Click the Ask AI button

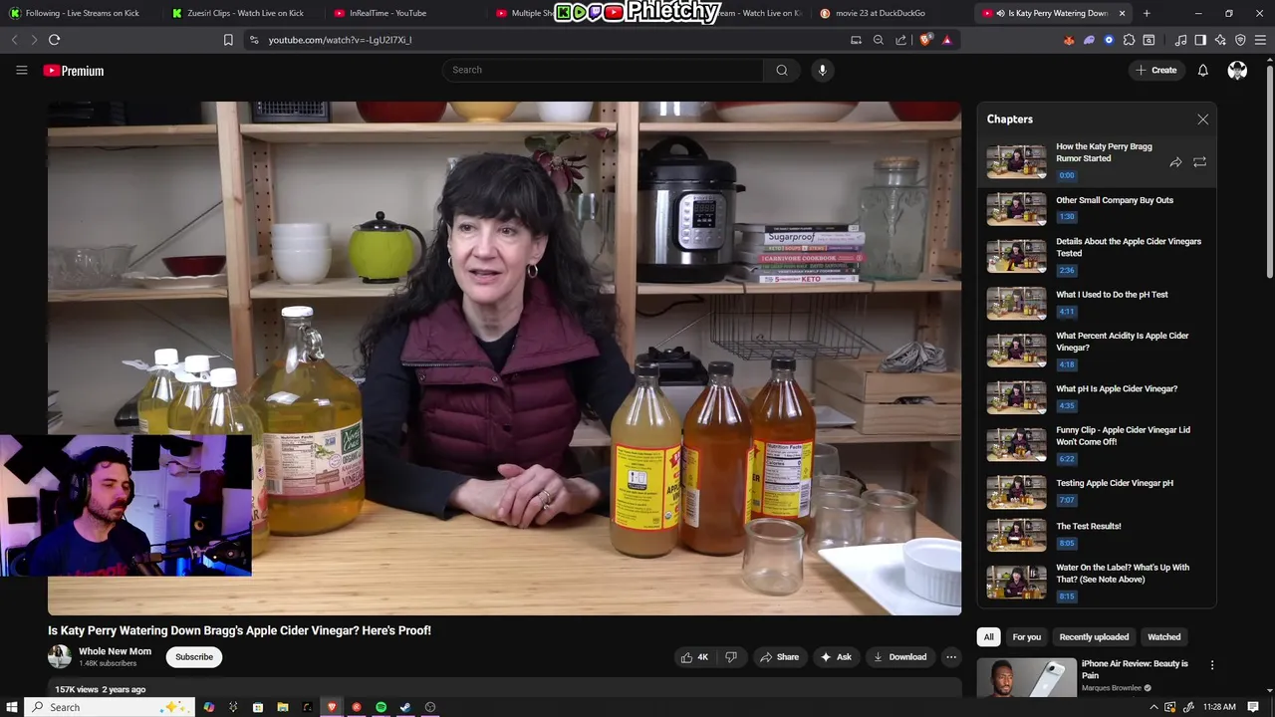(x=836, y=657)
